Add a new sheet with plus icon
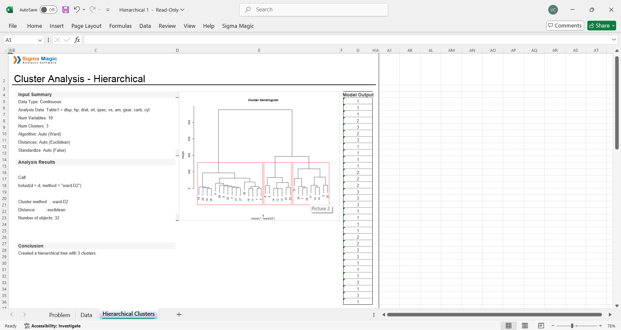This screenshot has height=330, width=621. pos(179,314)
